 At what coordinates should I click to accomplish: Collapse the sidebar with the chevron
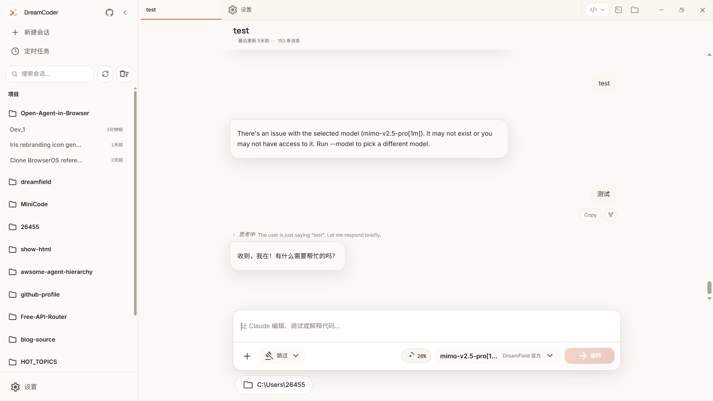[x=125, y=13]
